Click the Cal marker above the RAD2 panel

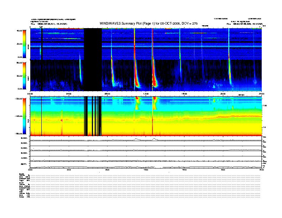click(x=41, y=27)
